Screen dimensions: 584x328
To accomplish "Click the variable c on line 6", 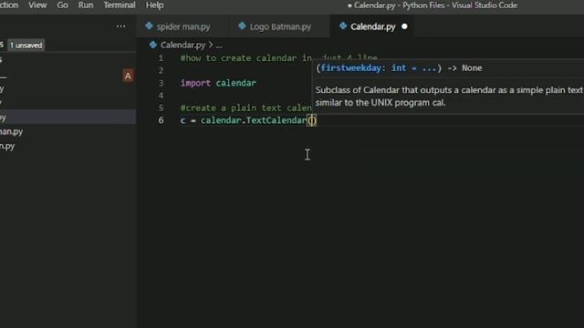I will click(x=182, y=120).
